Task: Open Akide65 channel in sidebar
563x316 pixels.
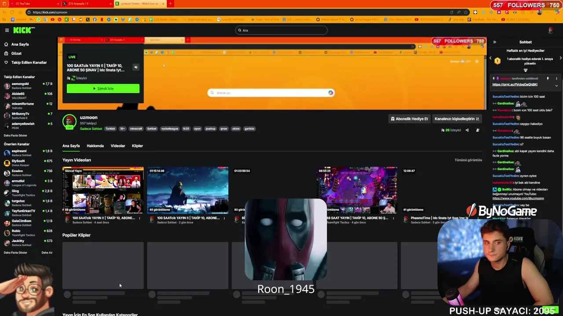Action: tap(27, 96)
